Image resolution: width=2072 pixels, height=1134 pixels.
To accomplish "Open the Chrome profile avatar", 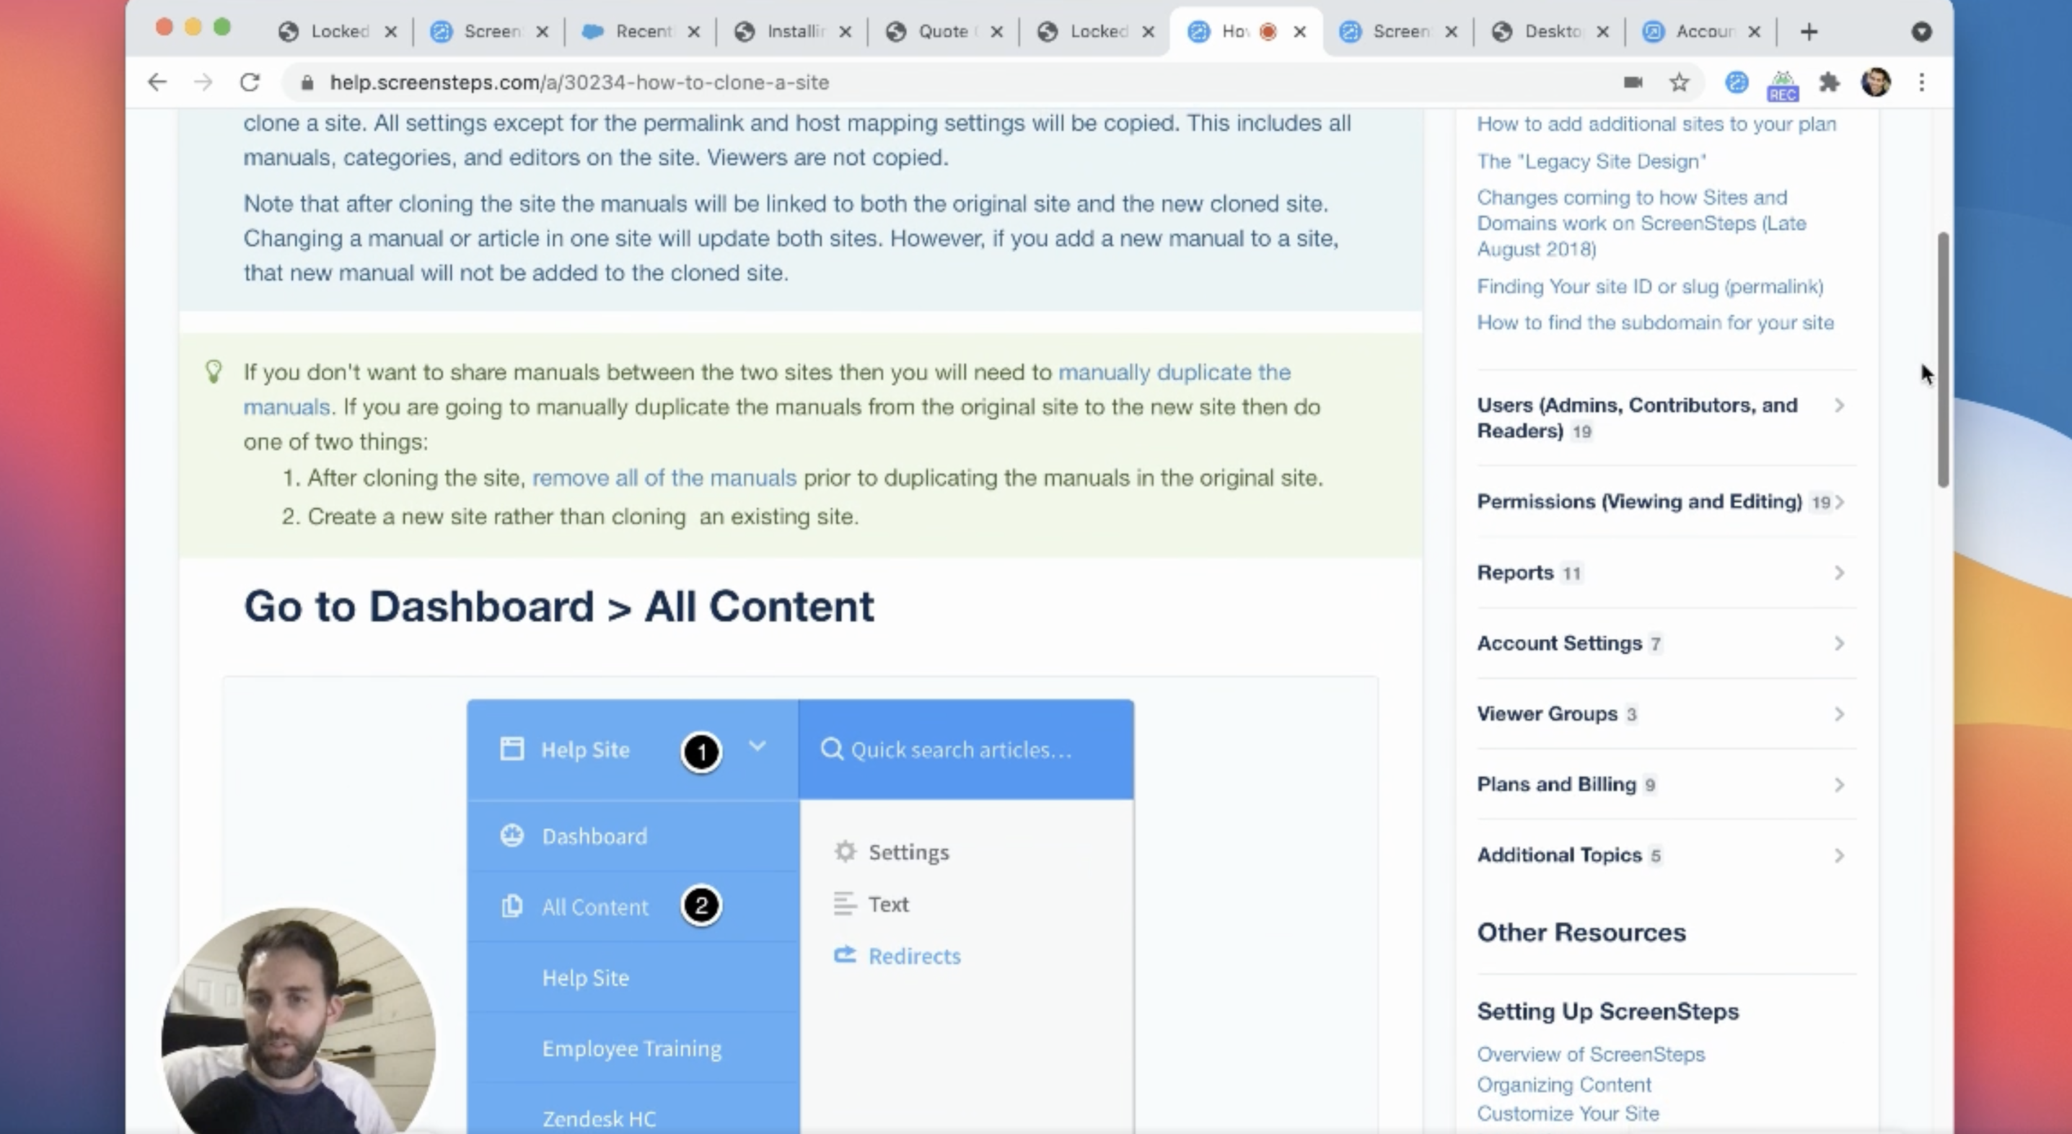I will coord(1876,82).
